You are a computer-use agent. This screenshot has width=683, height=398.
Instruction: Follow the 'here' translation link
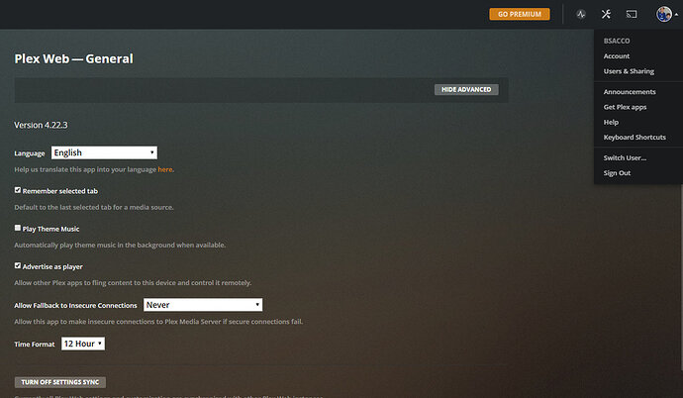coord(165,169)
